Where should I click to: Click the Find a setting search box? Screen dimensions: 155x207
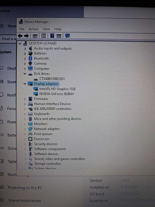pos(9,39)
